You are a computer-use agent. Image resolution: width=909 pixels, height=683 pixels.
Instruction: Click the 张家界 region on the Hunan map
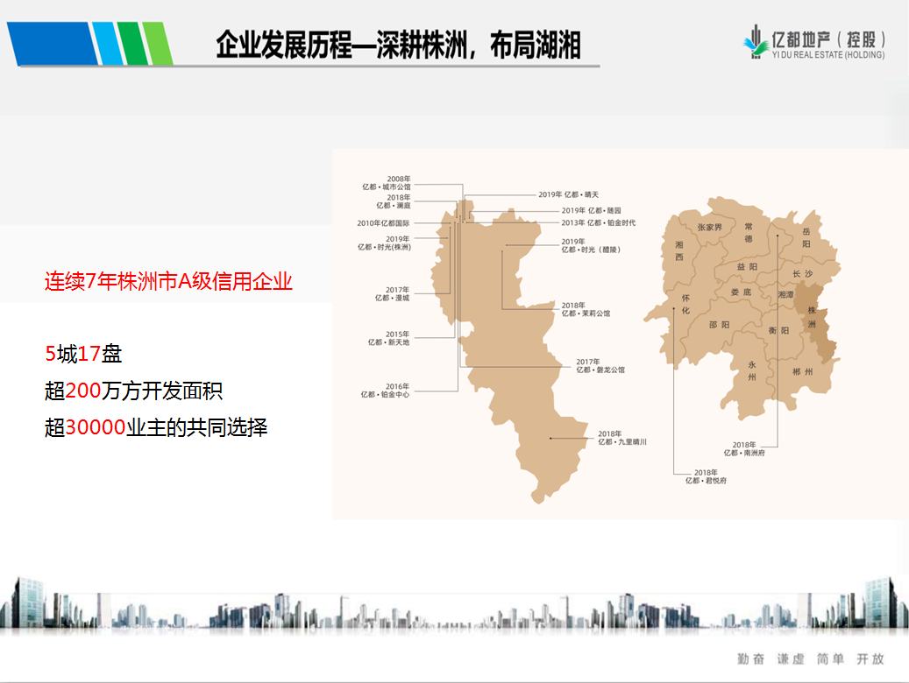point(709,228)
